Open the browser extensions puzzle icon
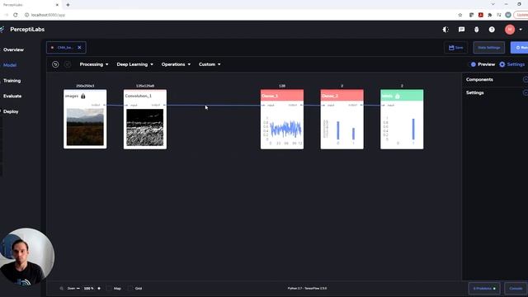528x297 pixels. [x=489, y=15]
